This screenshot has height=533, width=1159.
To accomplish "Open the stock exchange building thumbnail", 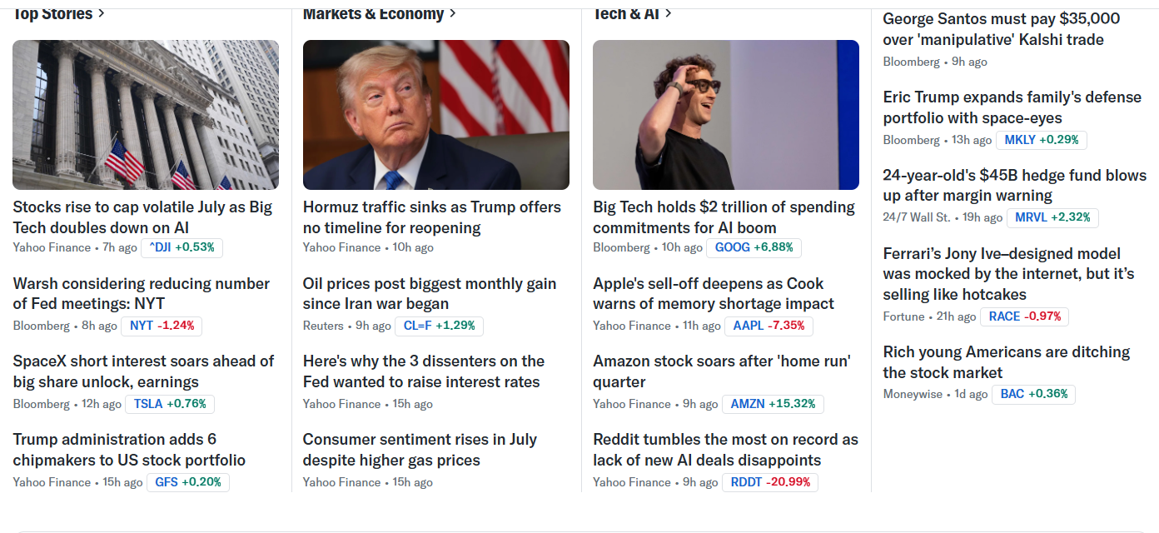I will (x=146, y=115).
